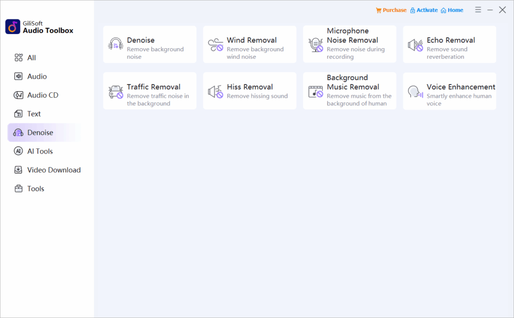514x318 pixels.
Task: Click the lock icon beside Activate
Action: coord(413,11)
